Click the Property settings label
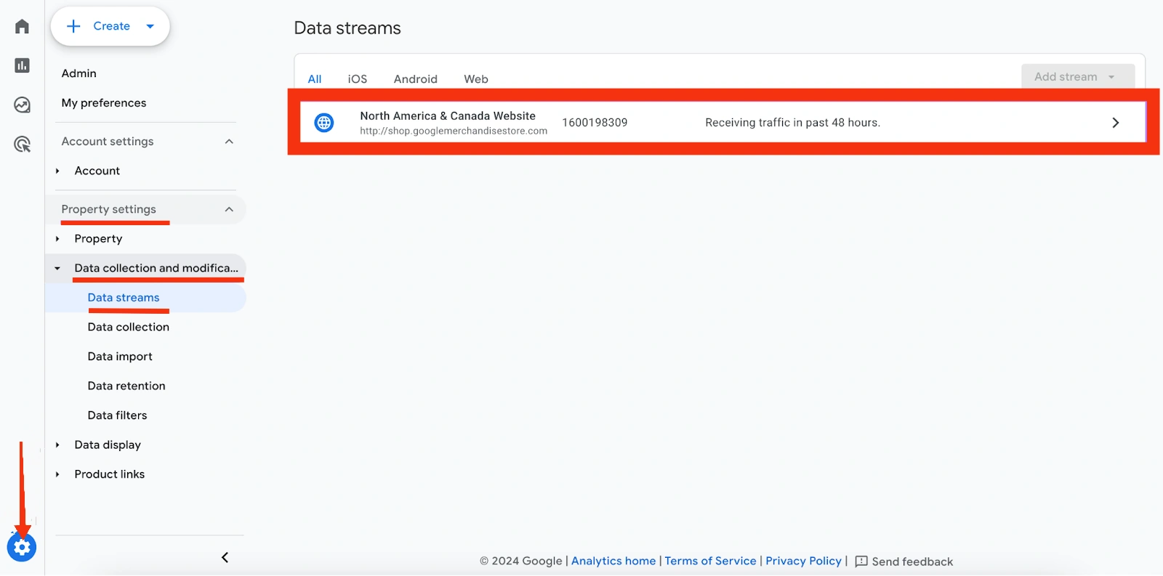The height and width of the screenshot is (576, 1163). pyautogui.click(x=108, y=209)
